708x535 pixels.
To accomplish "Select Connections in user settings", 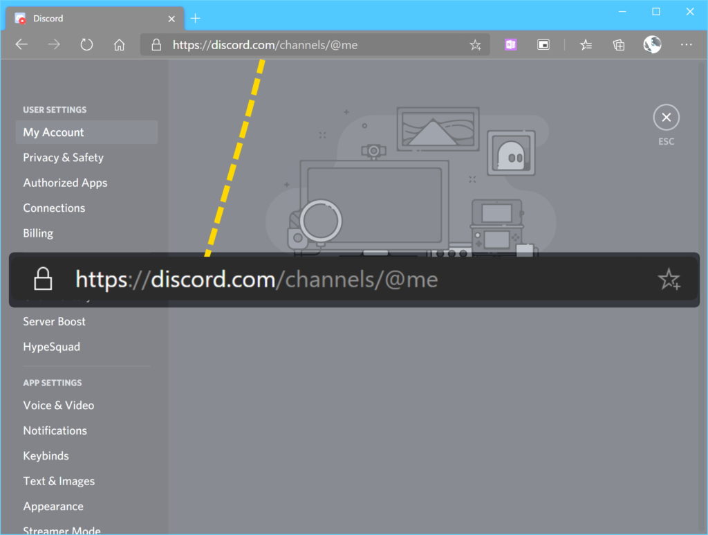I will tap(54, 208).
